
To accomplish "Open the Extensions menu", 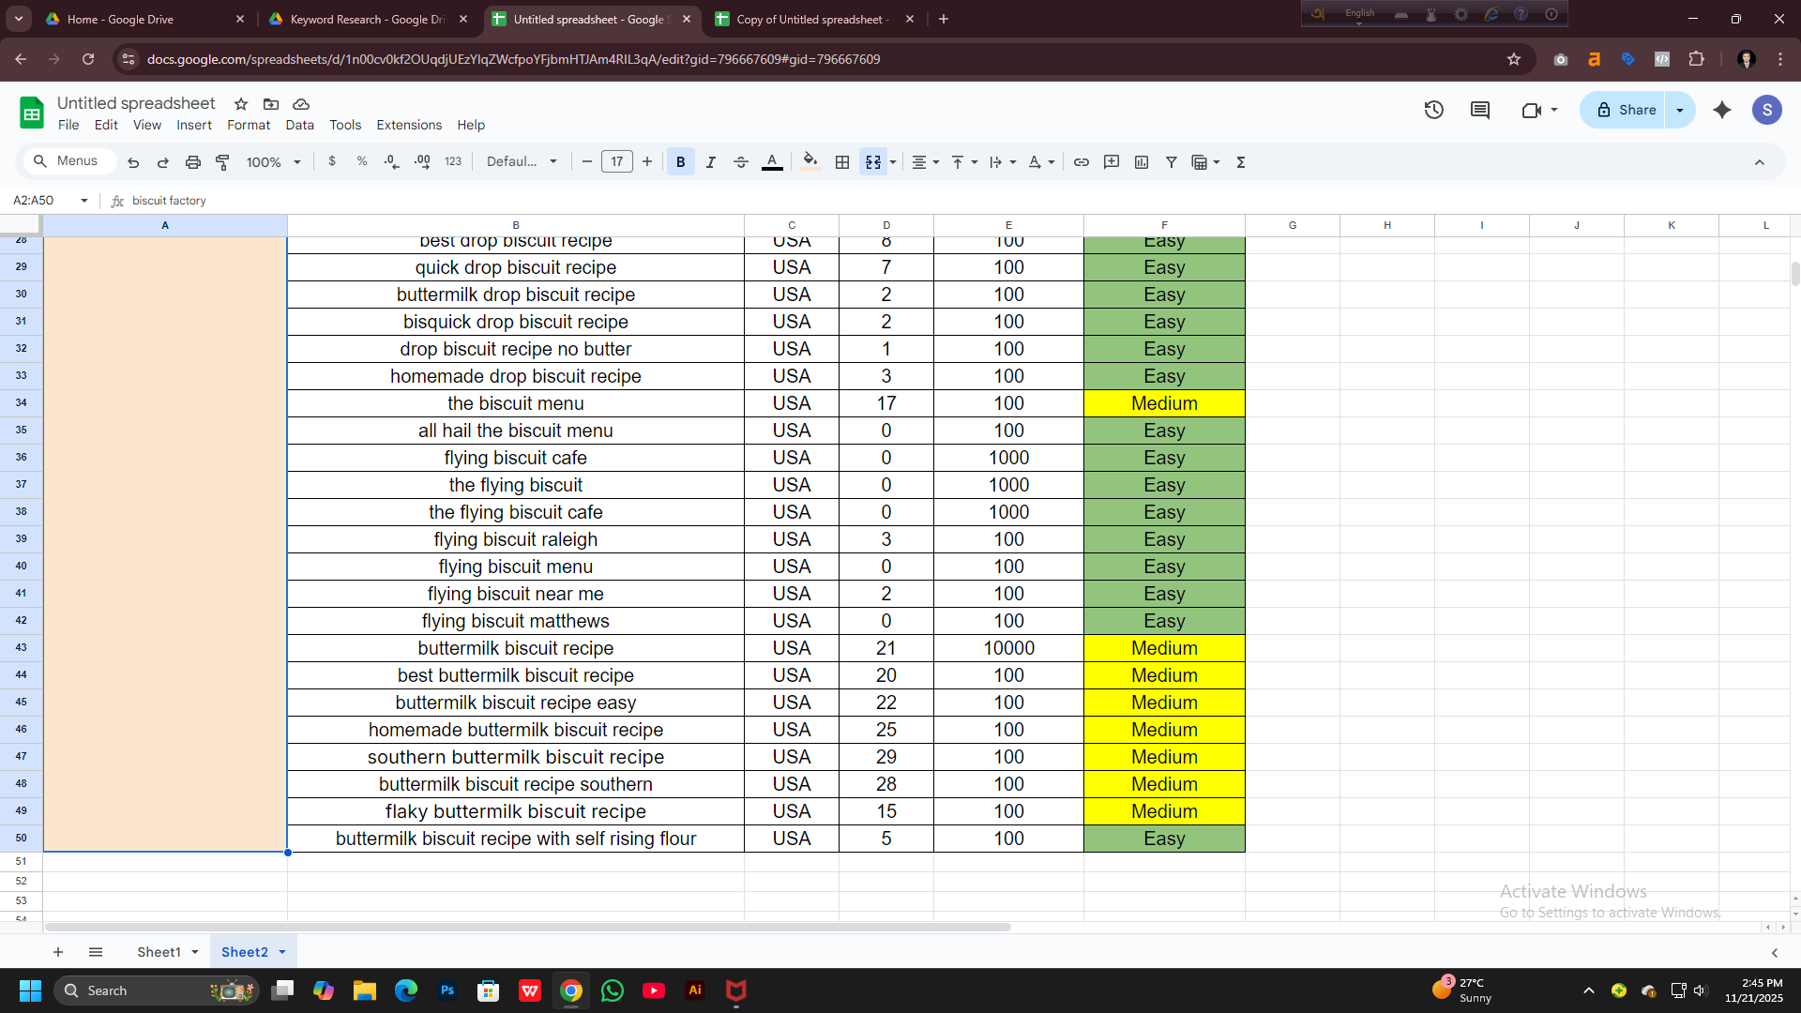I will tap(409, 125).
